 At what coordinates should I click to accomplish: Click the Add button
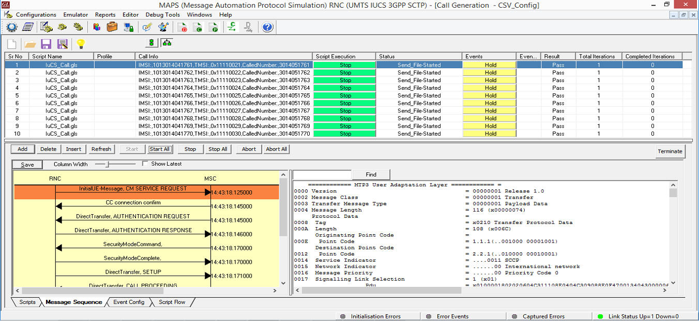pos(22,149)
